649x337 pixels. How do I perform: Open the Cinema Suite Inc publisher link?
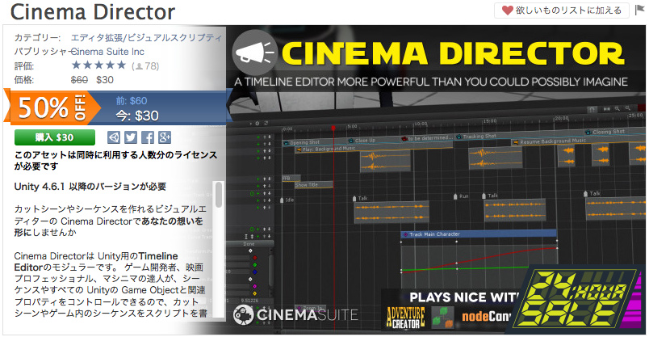[107, 52]
